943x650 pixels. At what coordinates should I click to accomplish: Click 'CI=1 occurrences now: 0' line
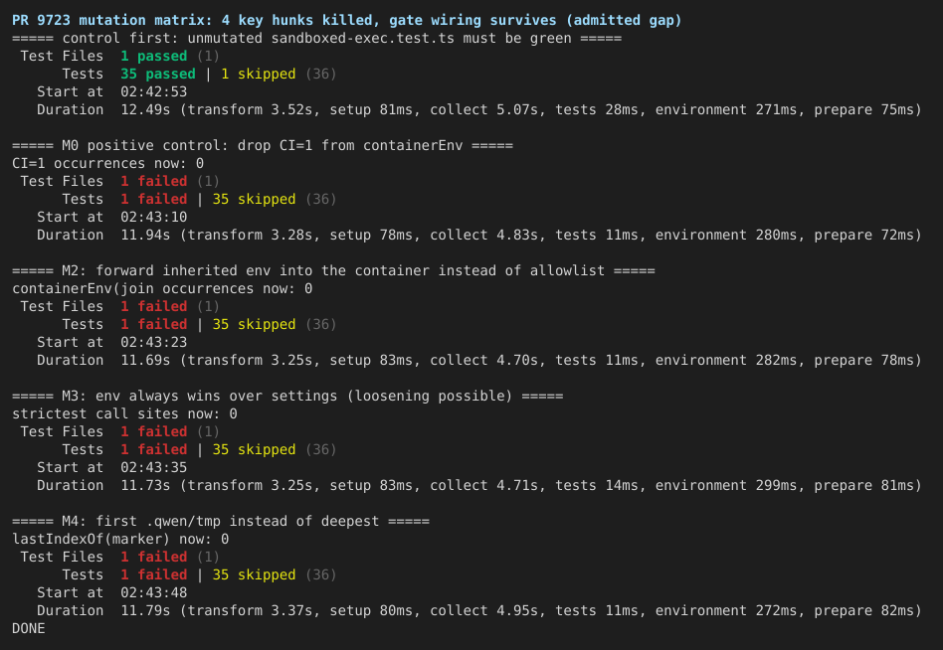(x=108, y=163)
